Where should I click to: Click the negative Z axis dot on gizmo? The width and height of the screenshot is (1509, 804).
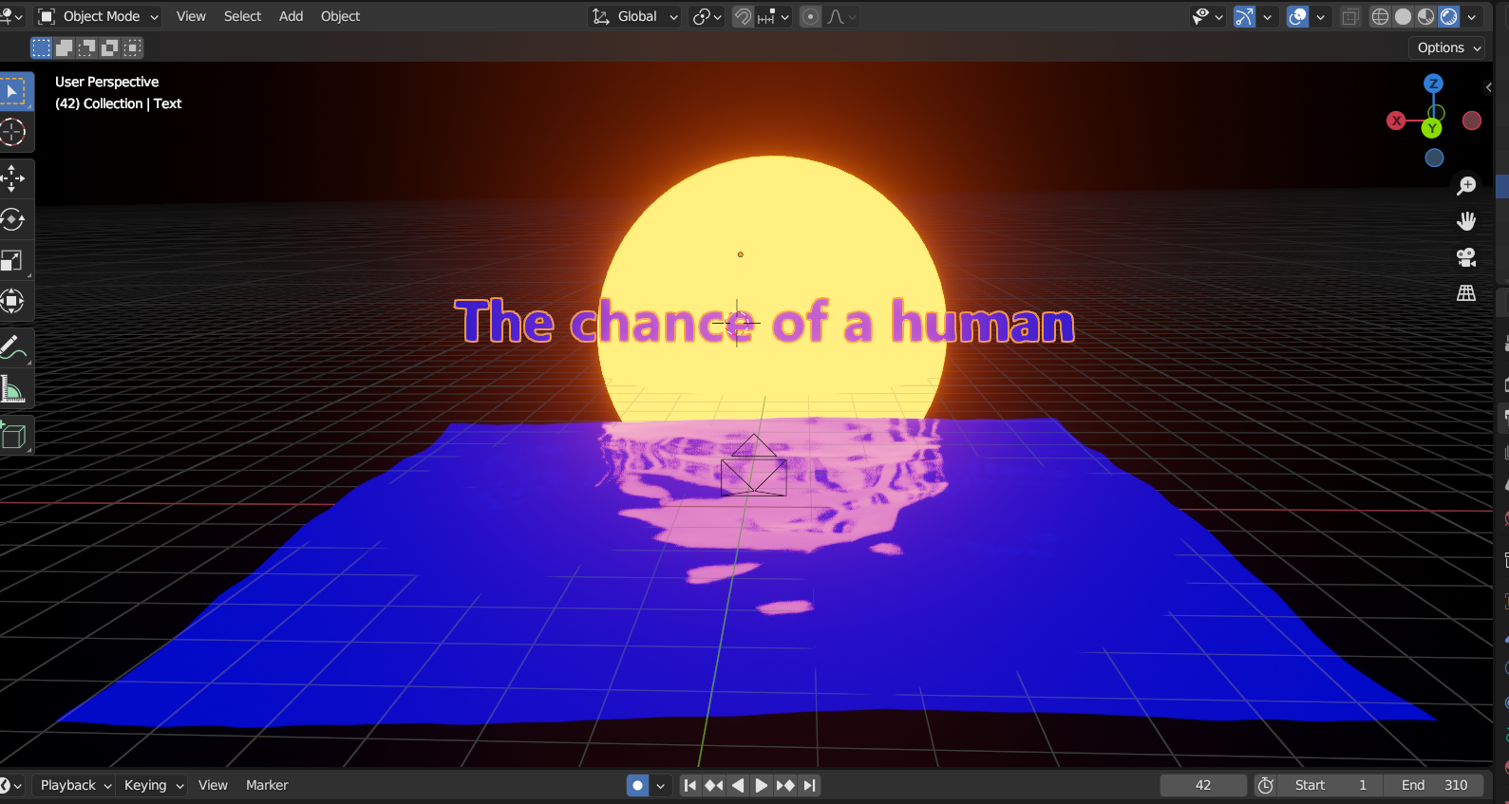tap(1435, 158)
